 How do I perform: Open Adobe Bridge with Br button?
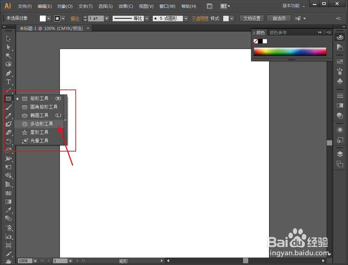coord(210,6)
